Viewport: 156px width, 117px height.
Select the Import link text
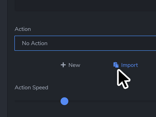coord(130,65)
